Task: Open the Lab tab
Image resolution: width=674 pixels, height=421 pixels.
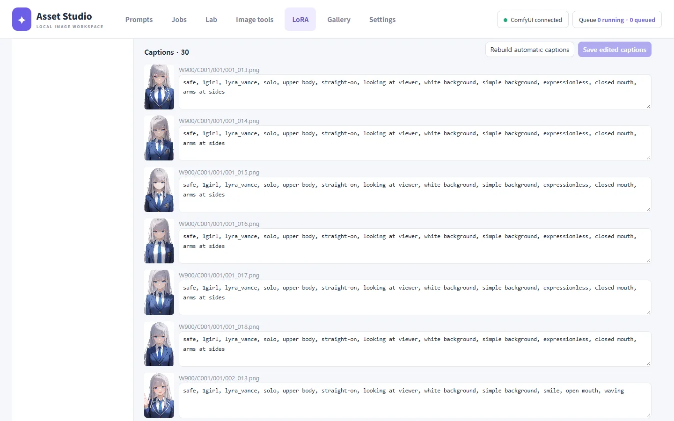Action: point(211,20)
